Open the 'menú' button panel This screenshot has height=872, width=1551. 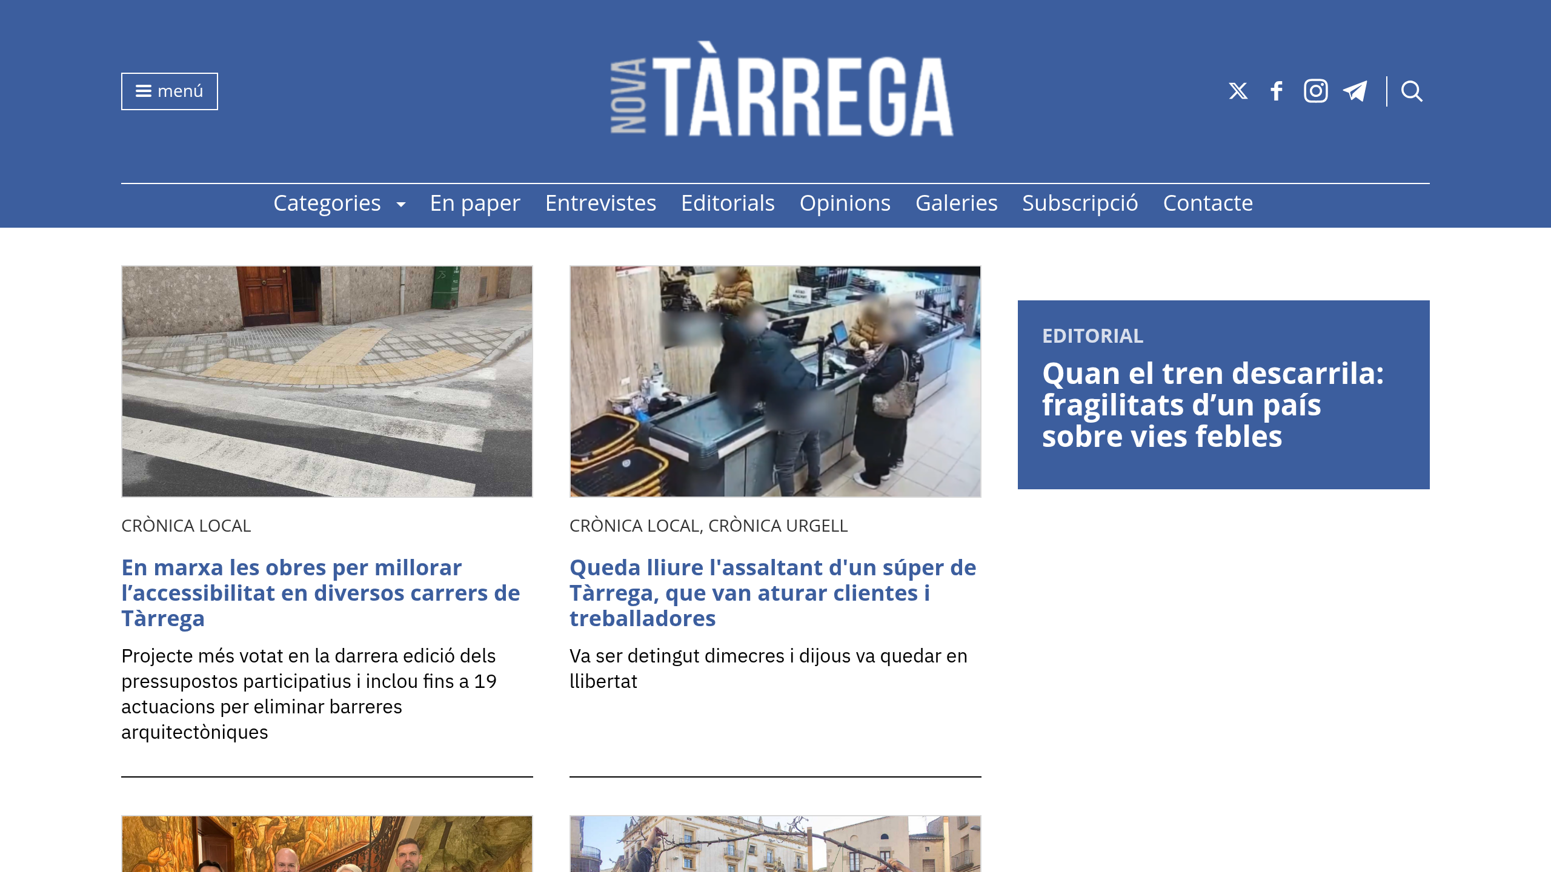(170, 91)
